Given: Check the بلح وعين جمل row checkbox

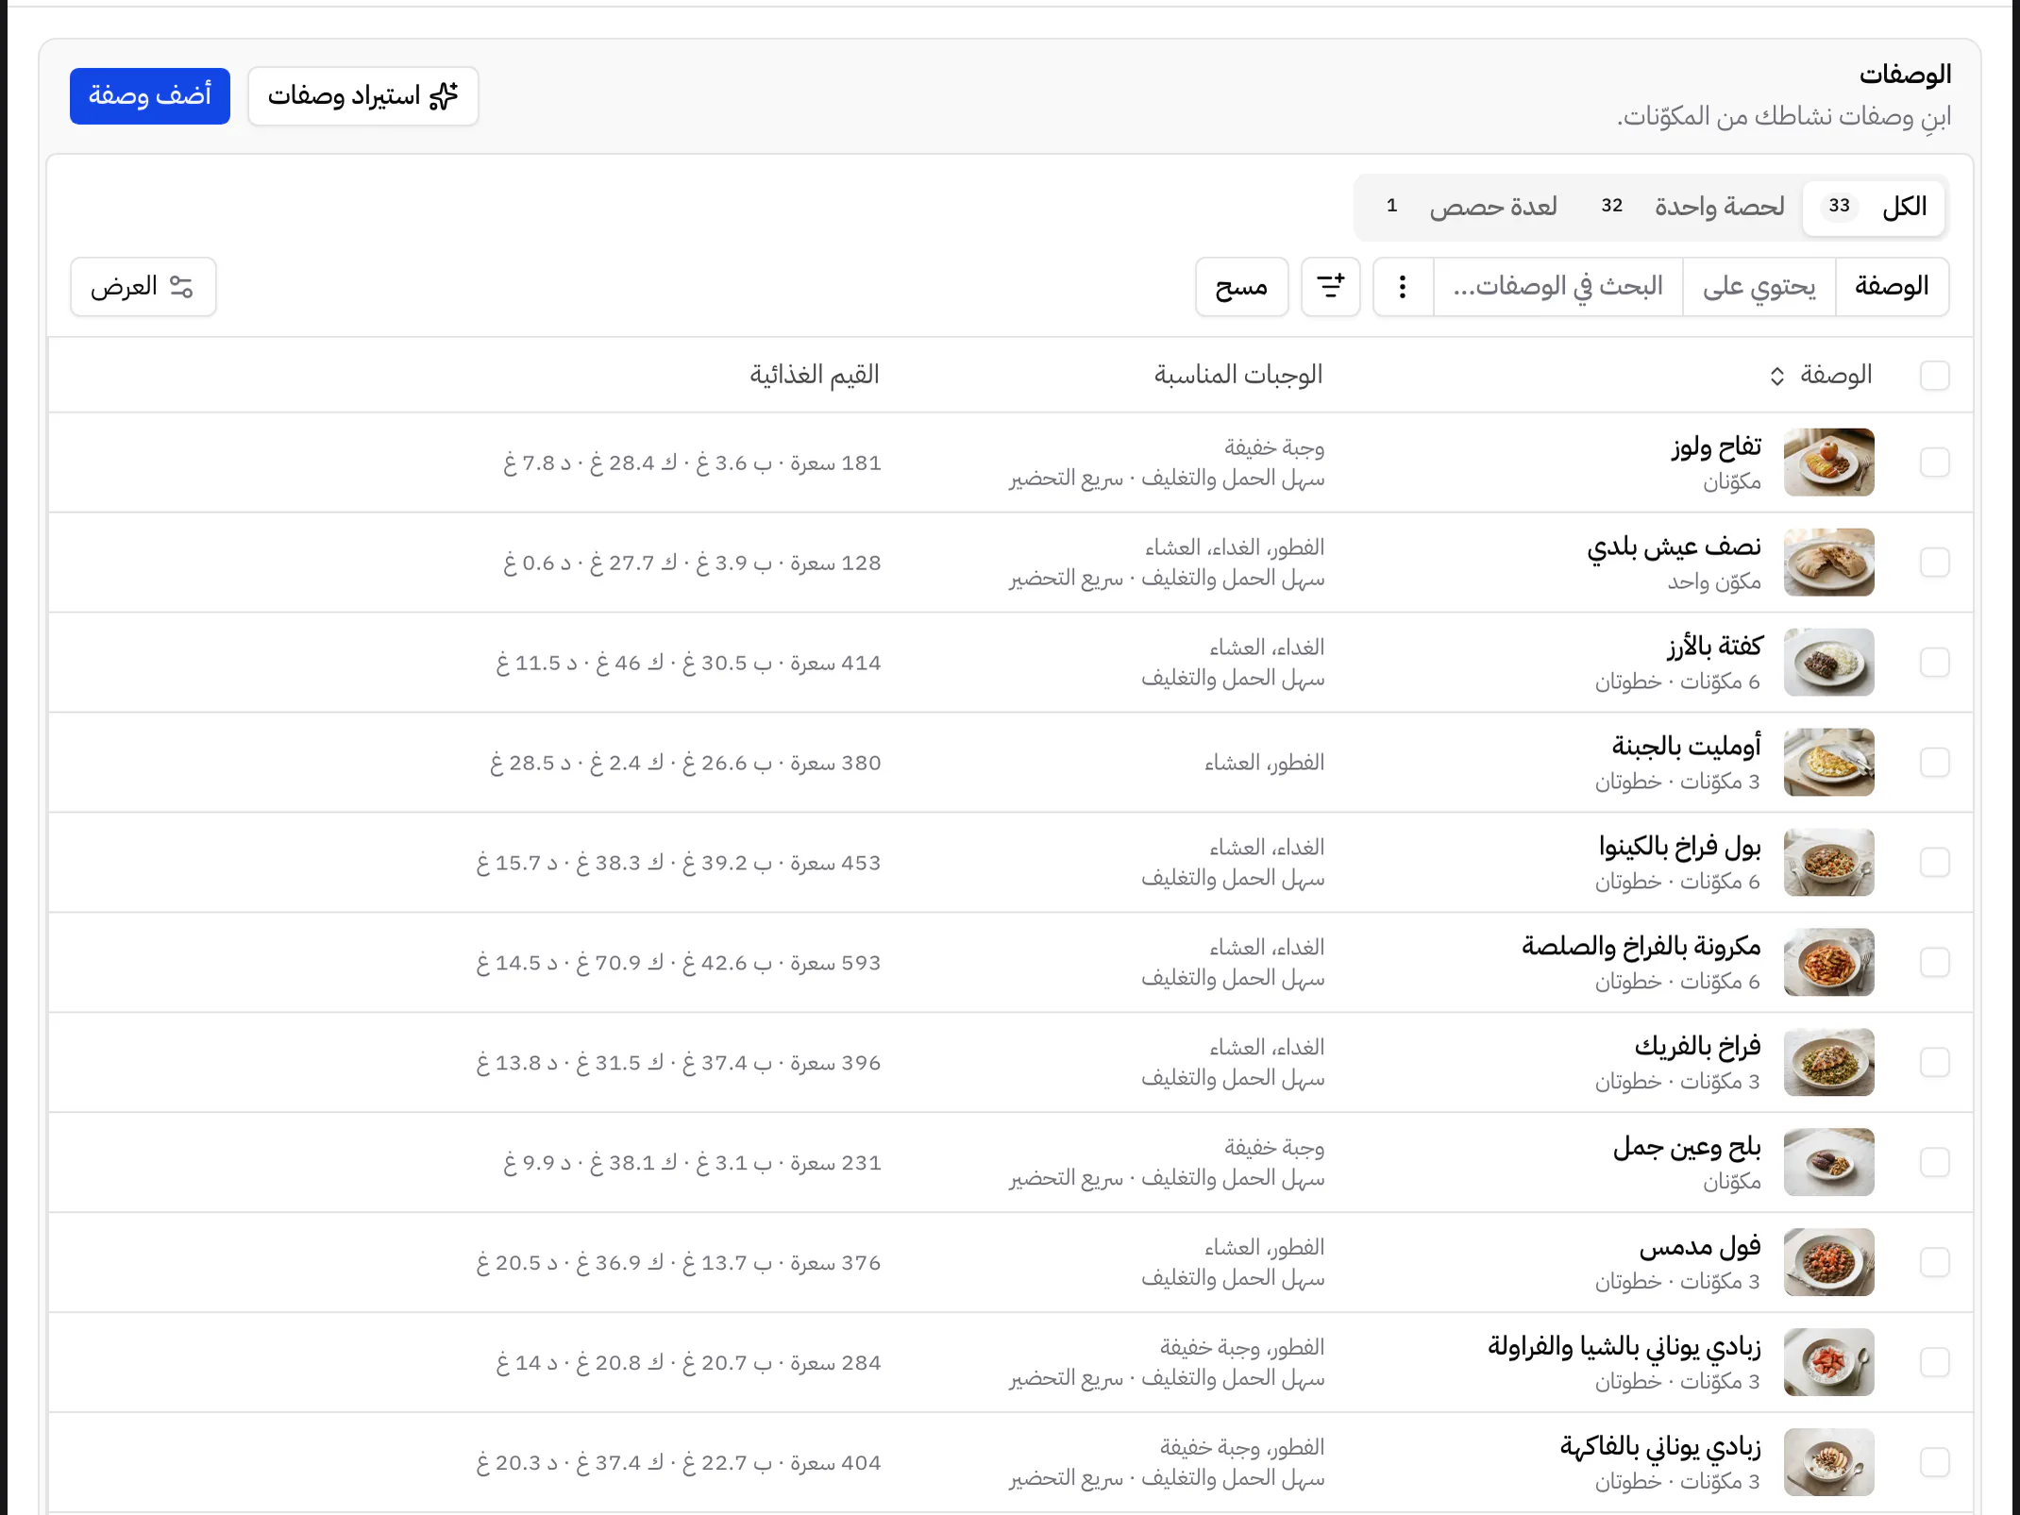Looking at the screenshot, I should (1935, 1163).
